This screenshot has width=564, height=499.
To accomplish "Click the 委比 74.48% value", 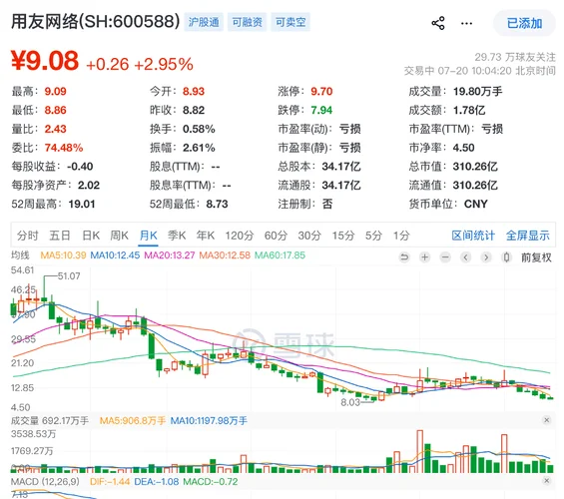I will pyautogui.click(x=64, y=148).
